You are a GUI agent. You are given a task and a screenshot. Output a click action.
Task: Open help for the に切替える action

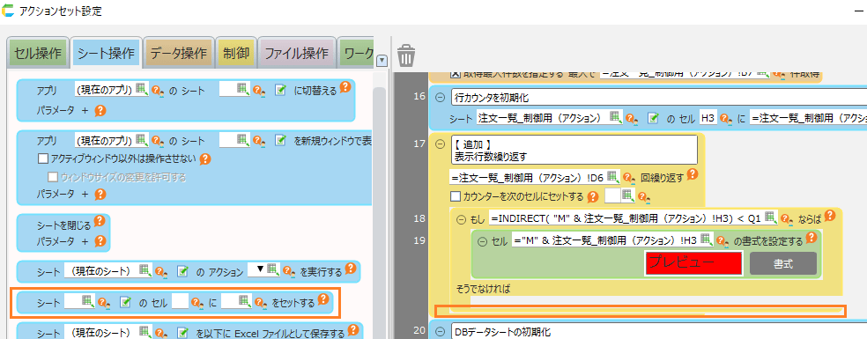point(345,87)
